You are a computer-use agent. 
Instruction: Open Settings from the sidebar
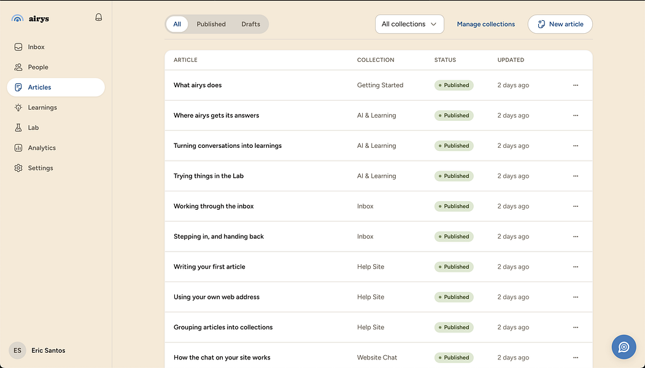pos(56,168)
